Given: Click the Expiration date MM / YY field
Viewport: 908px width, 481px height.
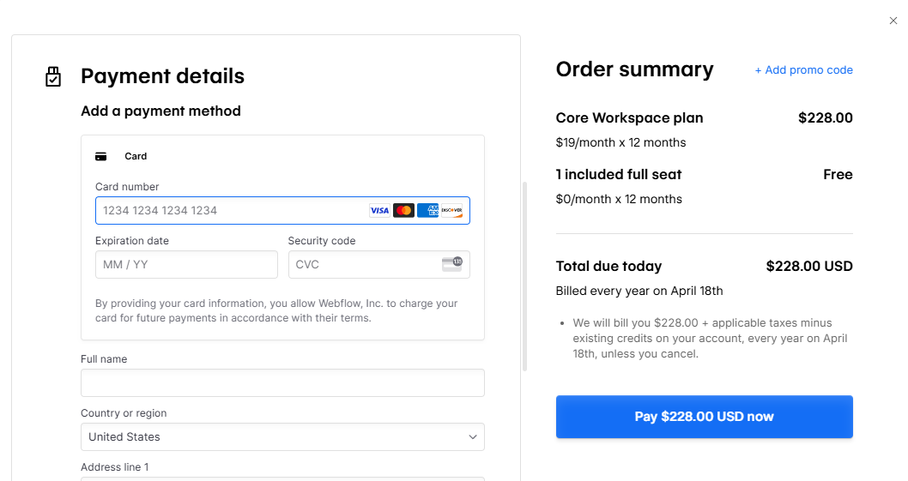Looking at the screenshot, I should pyautogui.click(x=186, y=265).
